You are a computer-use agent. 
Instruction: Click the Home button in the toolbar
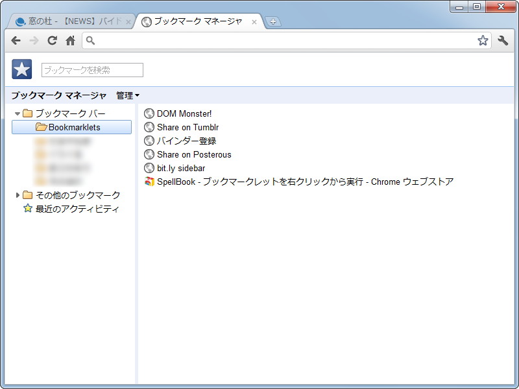70,40
